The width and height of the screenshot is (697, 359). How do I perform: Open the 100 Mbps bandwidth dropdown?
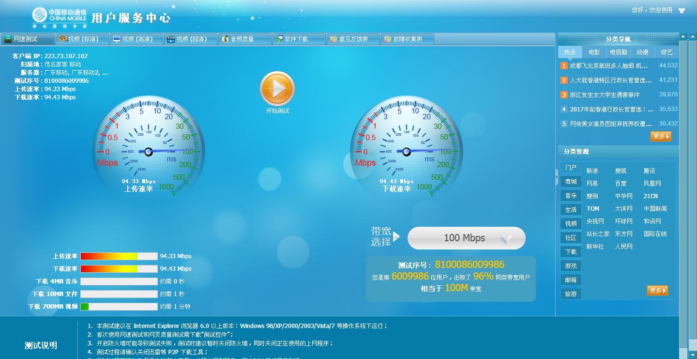[466, 238]
